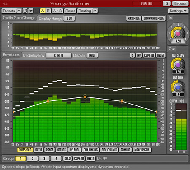190x170 pixels.
Task: Select Group 4
Action: [56, 159]
